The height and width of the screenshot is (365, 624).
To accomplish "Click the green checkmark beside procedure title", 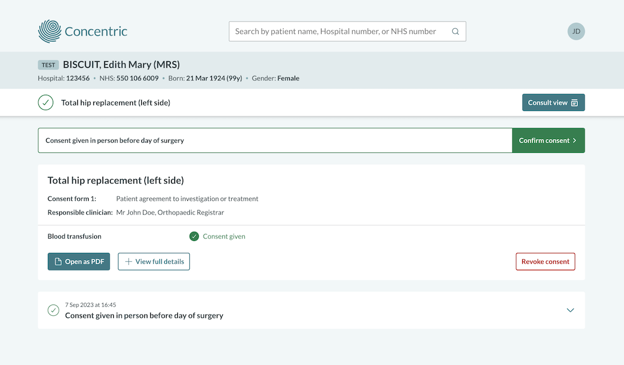I will pos(46,102).
